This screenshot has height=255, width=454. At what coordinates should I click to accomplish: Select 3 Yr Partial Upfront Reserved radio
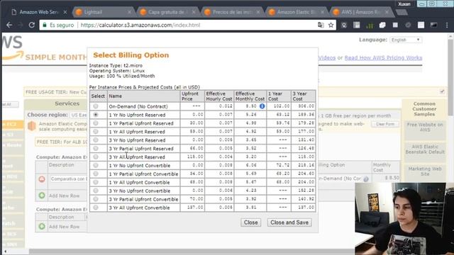[96, 148]
